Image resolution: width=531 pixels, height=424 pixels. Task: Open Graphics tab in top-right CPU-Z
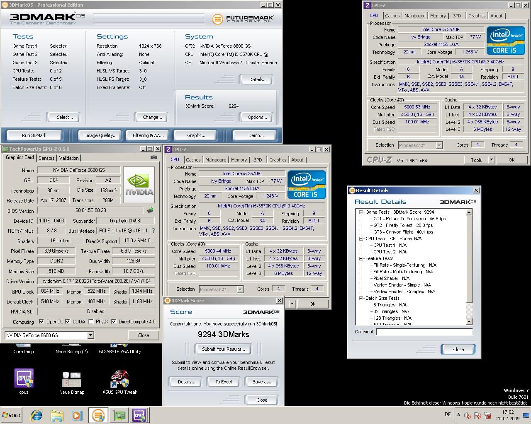477,16
